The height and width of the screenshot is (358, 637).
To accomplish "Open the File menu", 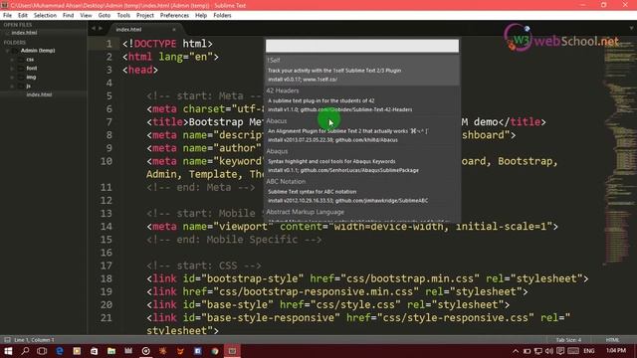I will 7,16.
